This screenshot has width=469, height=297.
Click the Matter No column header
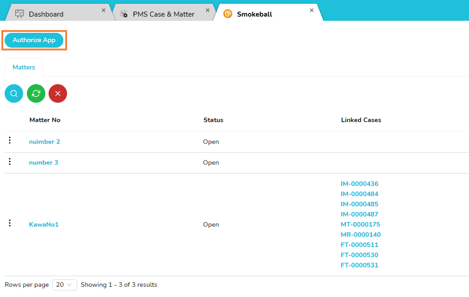(x=45, y=120)
